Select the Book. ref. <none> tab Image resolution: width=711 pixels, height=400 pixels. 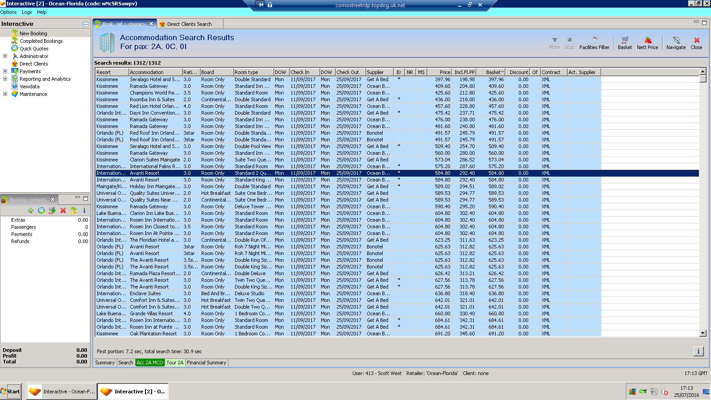point(124,24)
